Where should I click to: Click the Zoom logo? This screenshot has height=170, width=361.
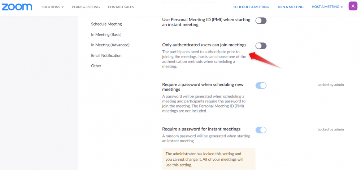pyautogui.click(x=16, y=7)
